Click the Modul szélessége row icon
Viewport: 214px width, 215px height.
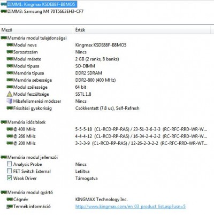(10, 87)
